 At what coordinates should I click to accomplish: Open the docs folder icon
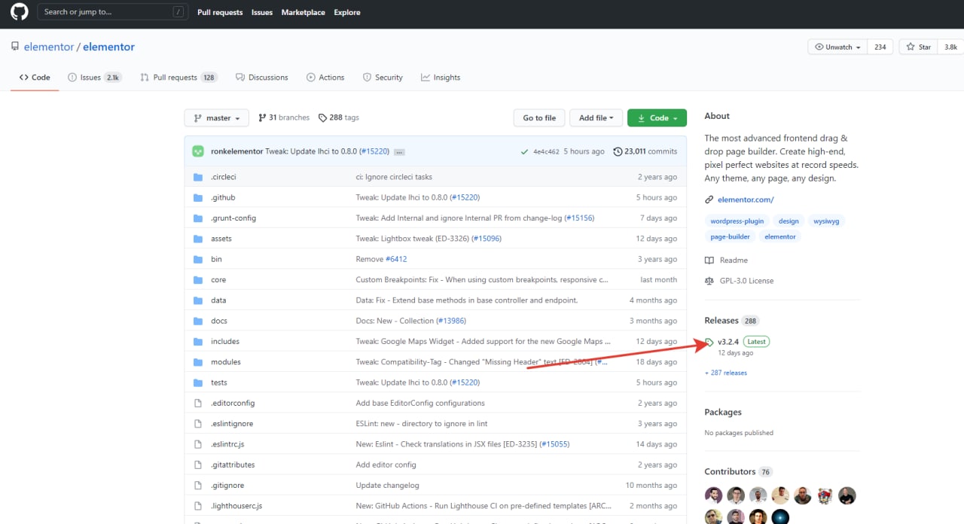click(x=198, y=321)
